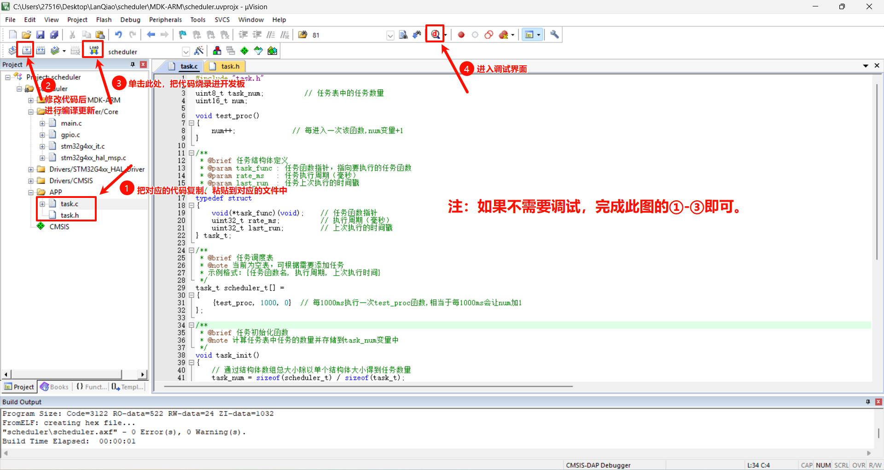Expand the main.c tree node
The width and height of the screenshot is (884, 470).
pos(42,123)
